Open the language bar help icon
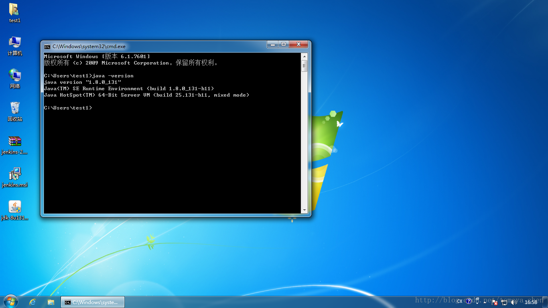Viewport: 548px width, 308px height. [x=469, y=301]
